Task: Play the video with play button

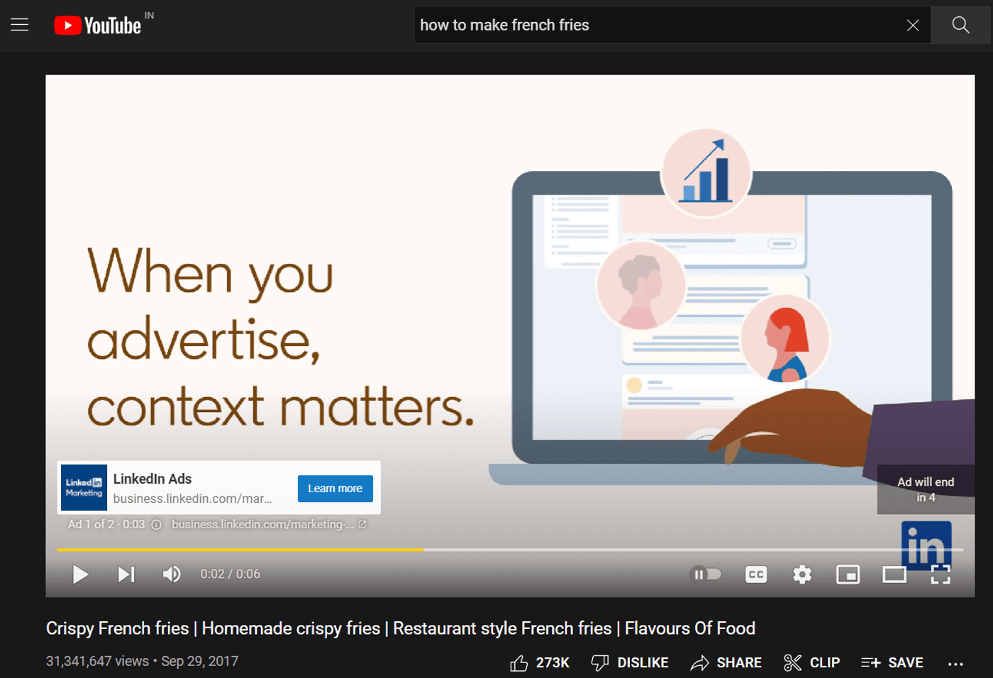Action: pos(80,574)
